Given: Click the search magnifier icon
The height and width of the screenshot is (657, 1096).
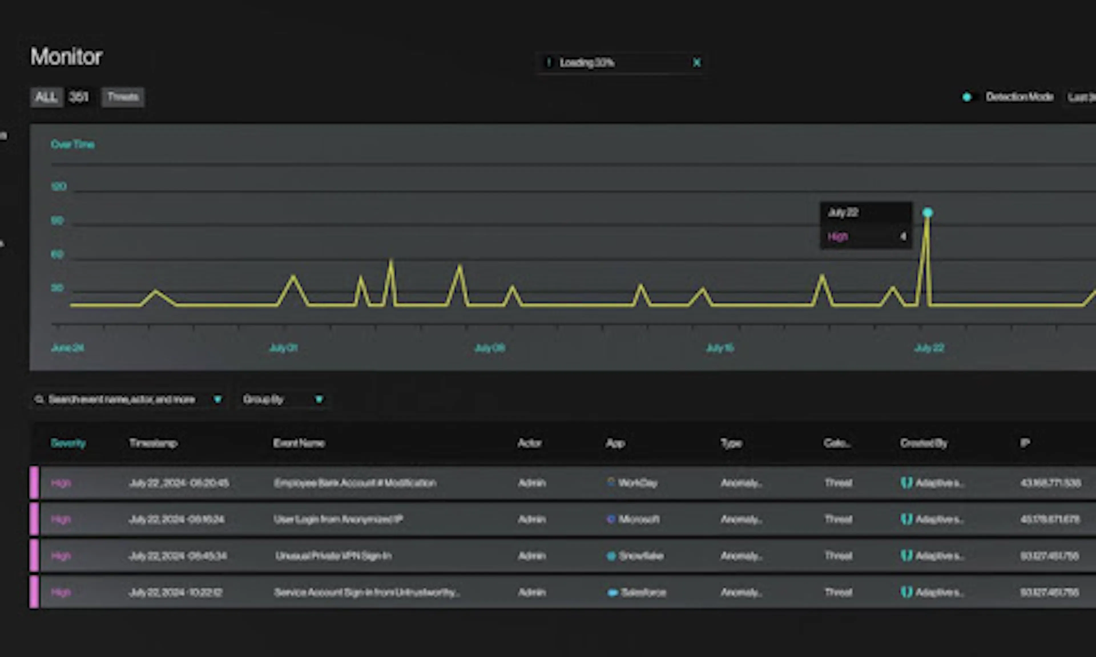Looking at the screenshot, I should (39, 399).
